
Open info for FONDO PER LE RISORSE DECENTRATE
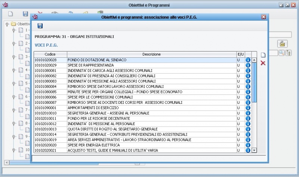pyautogui.click(x=248, y=118)
